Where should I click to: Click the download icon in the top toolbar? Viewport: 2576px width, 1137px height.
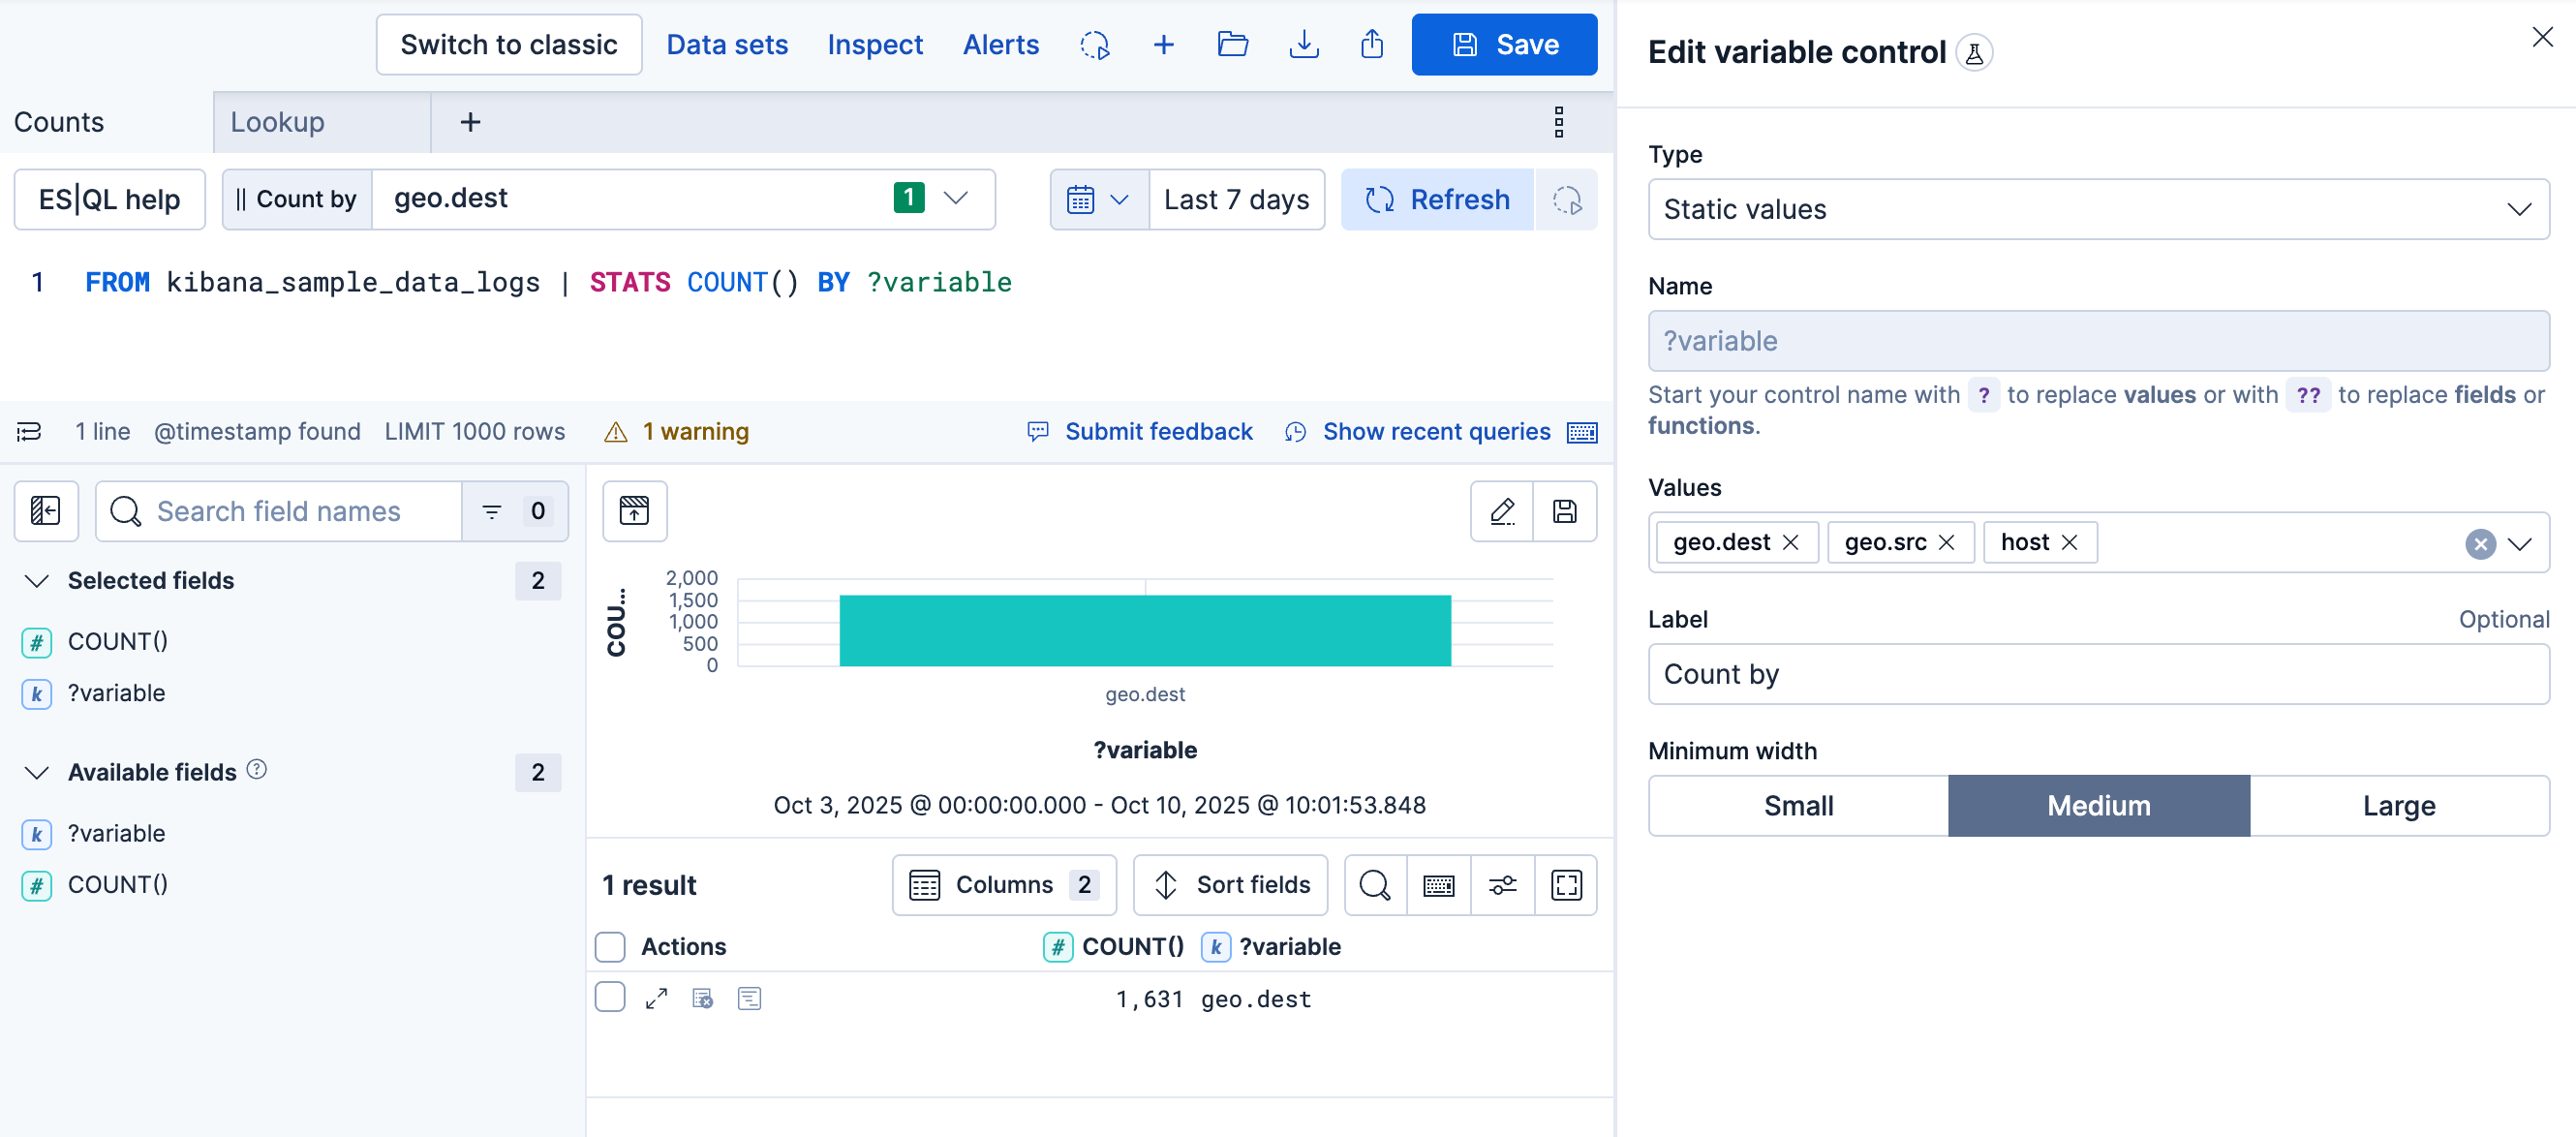point(1304,44)
